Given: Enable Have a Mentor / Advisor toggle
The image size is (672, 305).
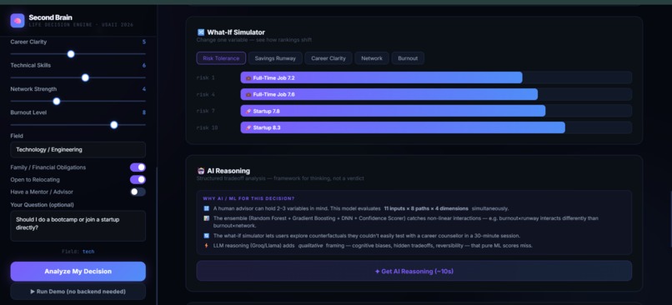Looking at the screenshot, I should click(138, 192).
